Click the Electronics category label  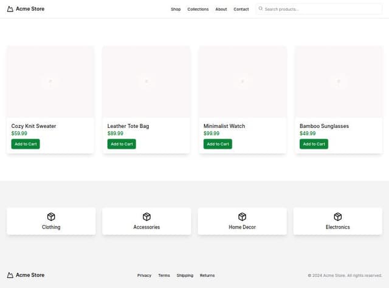(338, 227)
